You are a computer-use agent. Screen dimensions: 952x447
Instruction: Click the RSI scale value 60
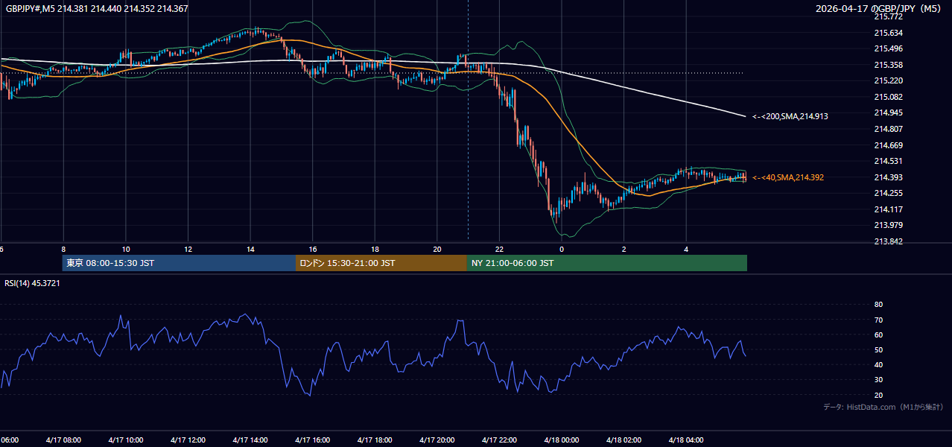click(x=878, y=335)
